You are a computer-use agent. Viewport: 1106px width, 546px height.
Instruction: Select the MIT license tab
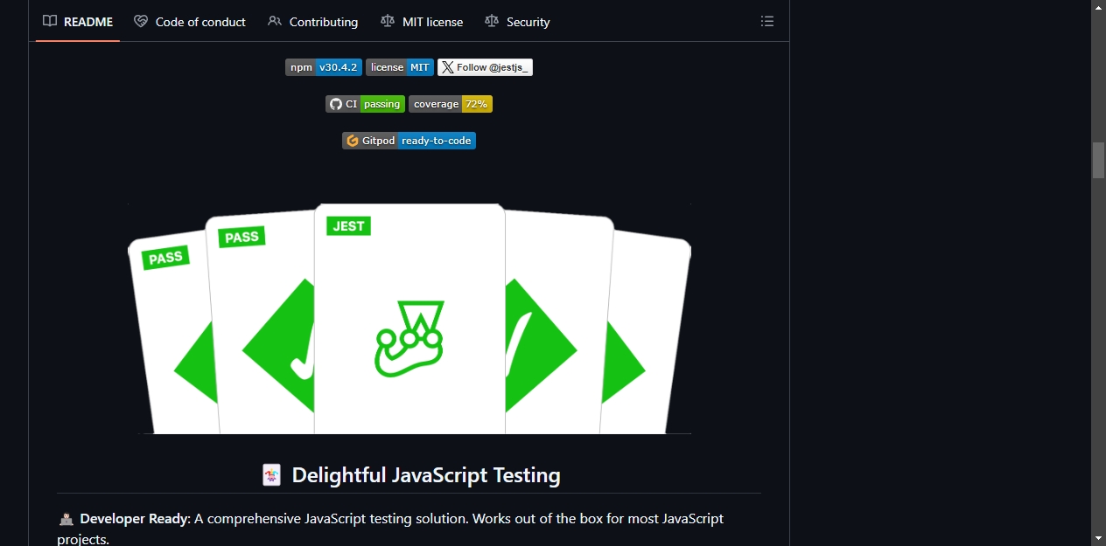point(422,22)
